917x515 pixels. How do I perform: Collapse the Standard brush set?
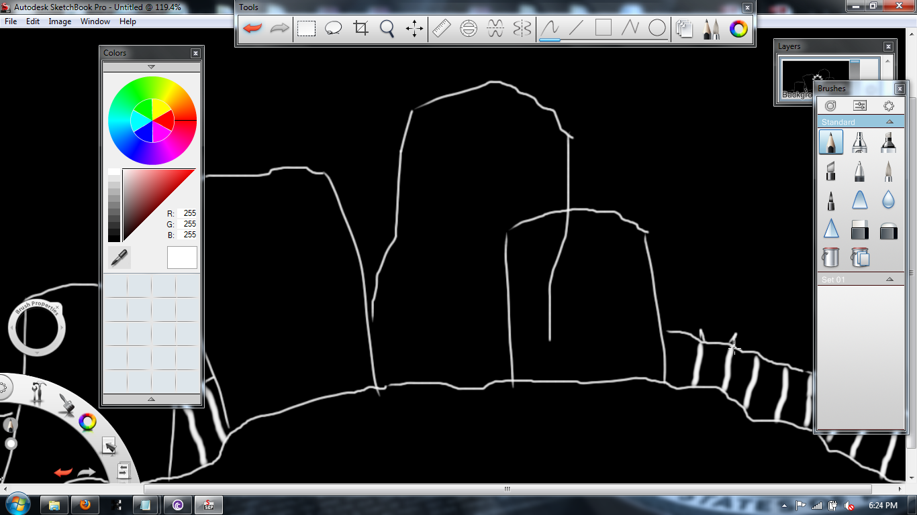point(889,122)
